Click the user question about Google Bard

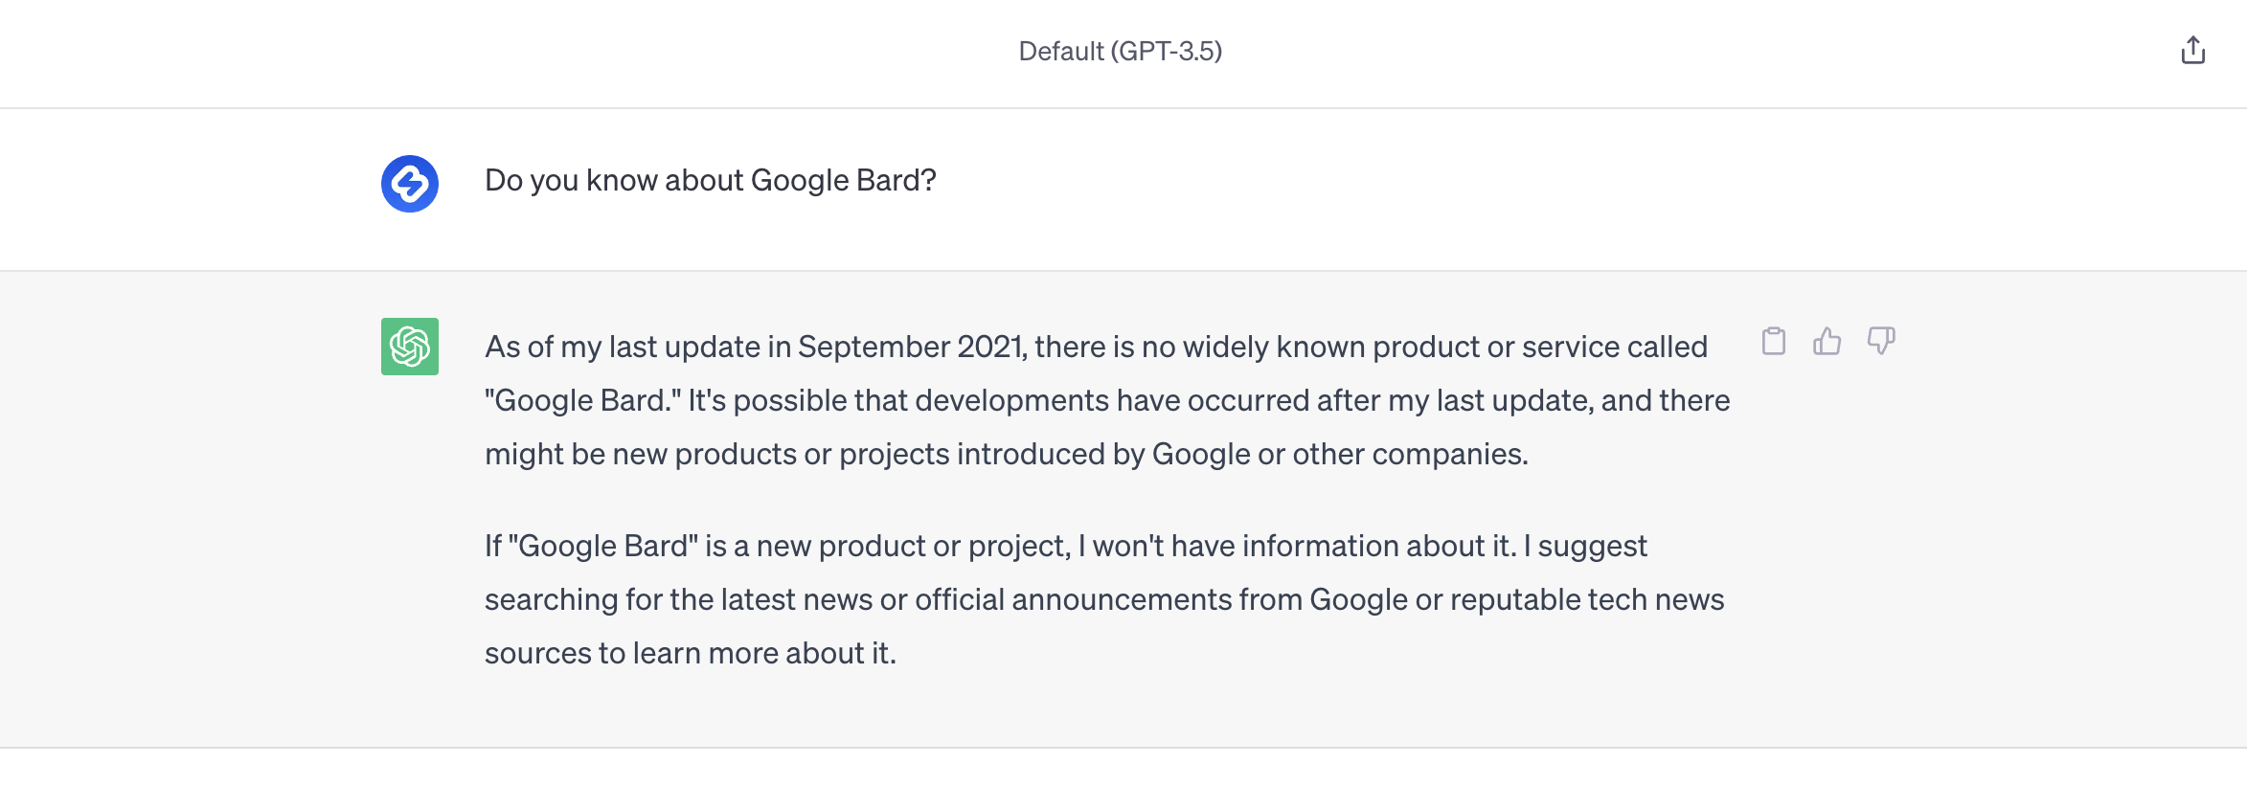click(x=710, y=180)
